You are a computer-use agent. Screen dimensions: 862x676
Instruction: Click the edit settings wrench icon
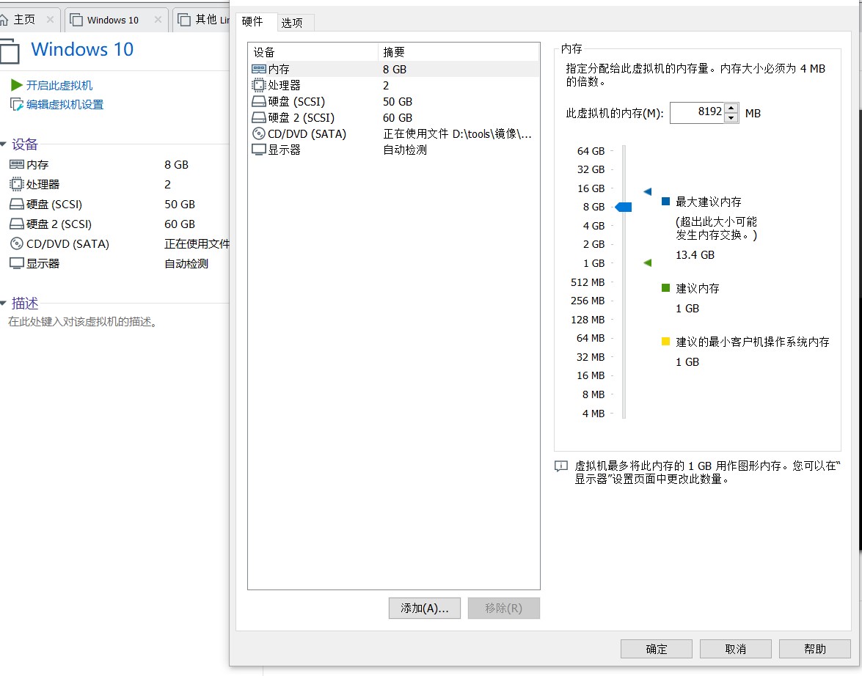point(16,104)
